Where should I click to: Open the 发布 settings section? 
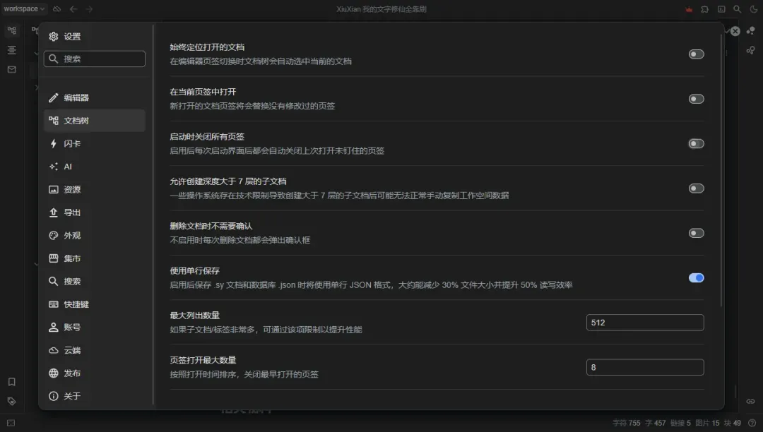click(x=95, y=373)
